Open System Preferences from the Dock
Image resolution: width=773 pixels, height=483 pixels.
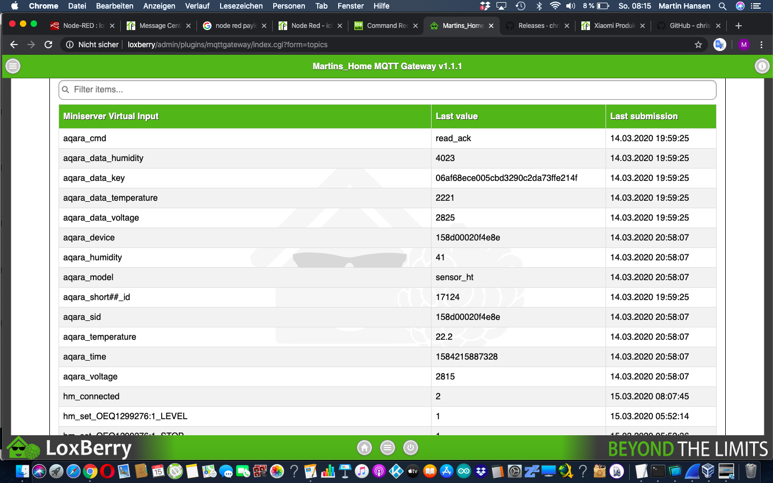coord(515,471)
